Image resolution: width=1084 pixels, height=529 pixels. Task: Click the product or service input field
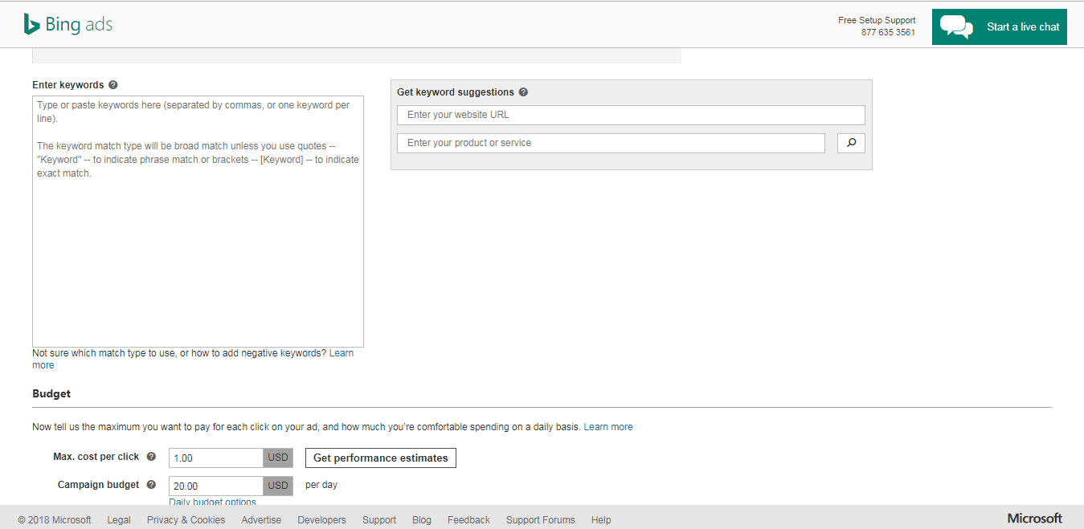[x=611, y=143]
